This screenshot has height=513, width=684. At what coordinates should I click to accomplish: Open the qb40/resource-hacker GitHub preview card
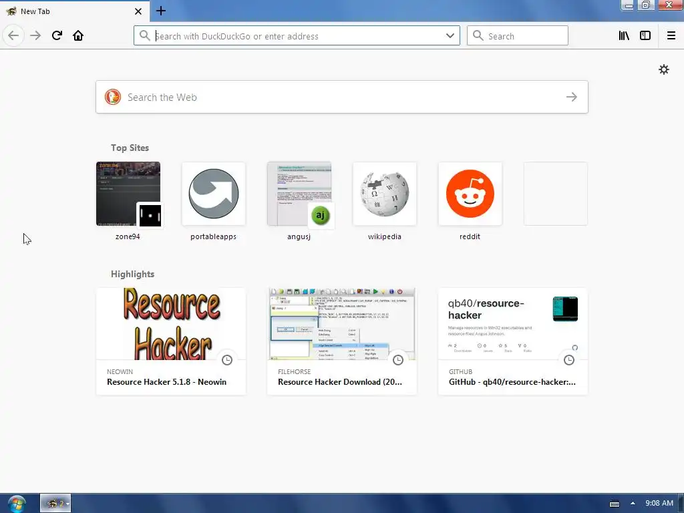click(513, 324)
